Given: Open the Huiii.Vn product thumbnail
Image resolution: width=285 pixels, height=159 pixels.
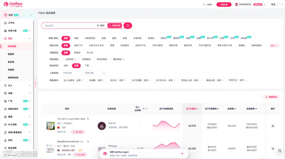Looking at the screenshot, I should pos(51,125).
